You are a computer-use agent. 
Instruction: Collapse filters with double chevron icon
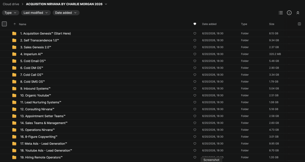[x=298, y=13]
